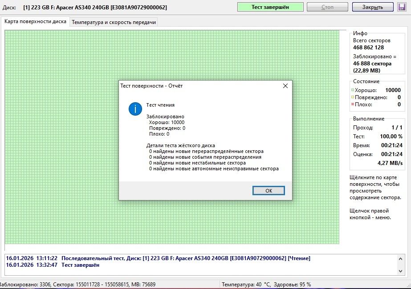Click the Оценка 00:21:24 value
The image size is (411, 289).
[391, 154]
